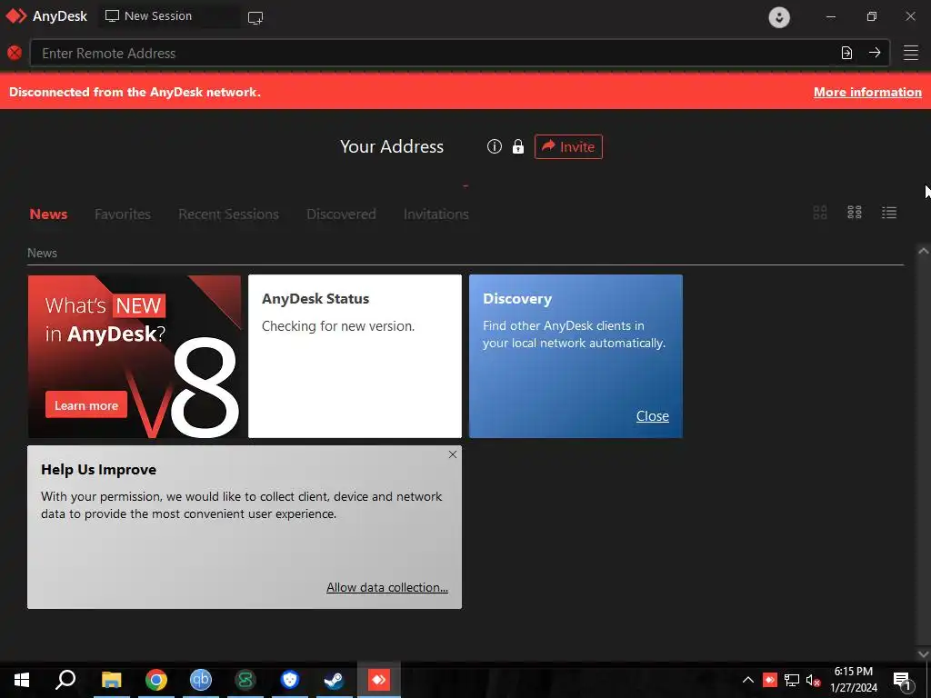The height and width of the screenshot is (698, 931).
Task: Click the What's New in AnyDesk thumbnail
Action: tap(135, 356)
